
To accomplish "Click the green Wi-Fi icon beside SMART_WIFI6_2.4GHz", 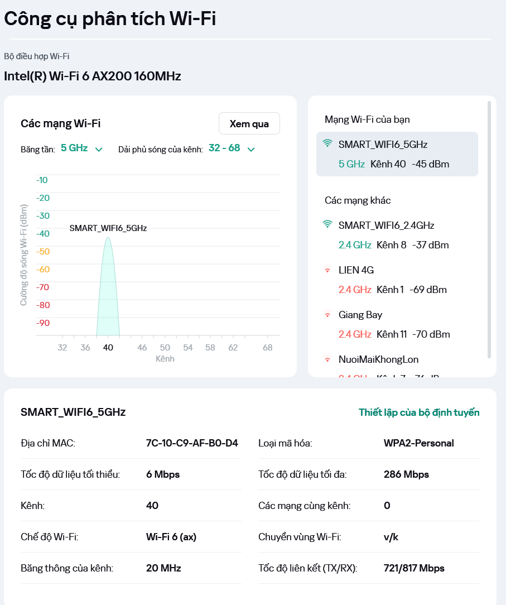I will tap(327, 224).
